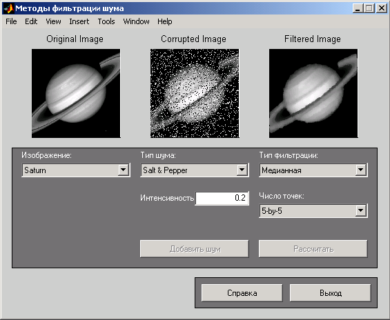Click the Интенсивность input field showing 0.2

click(x=222, y=198)
